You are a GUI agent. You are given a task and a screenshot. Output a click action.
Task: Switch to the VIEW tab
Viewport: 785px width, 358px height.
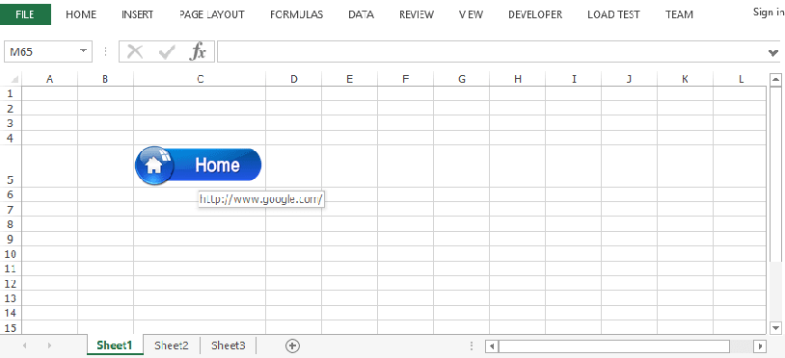point(472,14)
